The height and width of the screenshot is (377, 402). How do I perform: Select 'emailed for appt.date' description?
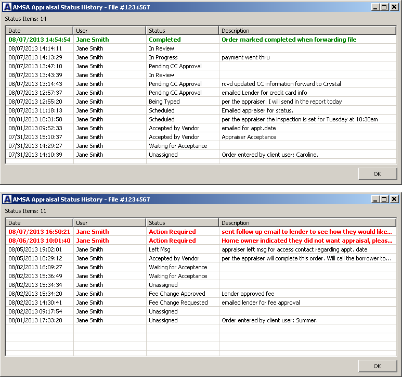(x=249, y=128)
